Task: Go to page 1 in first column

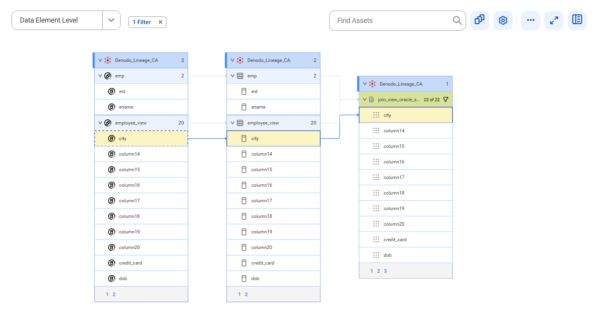Action: pyautogui.click(x=107, y=294)
